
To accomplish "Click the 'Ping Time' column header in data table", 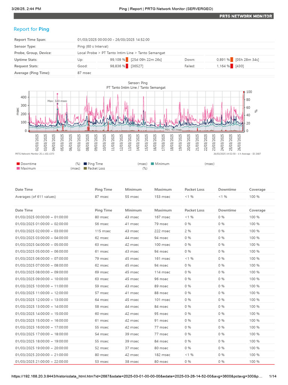I will pos(103,211).
